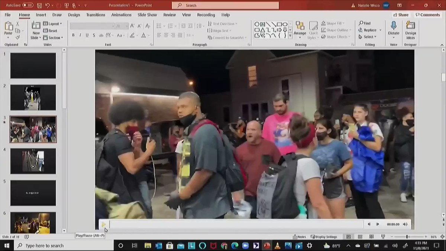
Task: Switch to Reading View icon
Action: click(371, 237)
